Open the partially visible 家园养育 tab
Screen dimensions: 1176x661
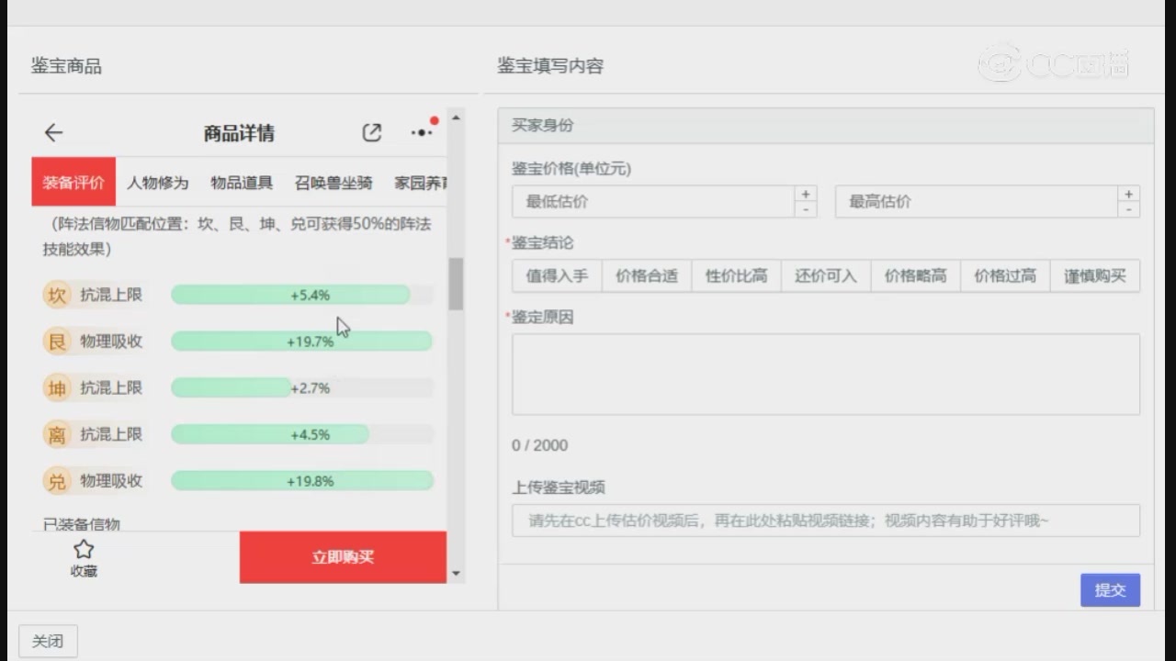[421, 182]
